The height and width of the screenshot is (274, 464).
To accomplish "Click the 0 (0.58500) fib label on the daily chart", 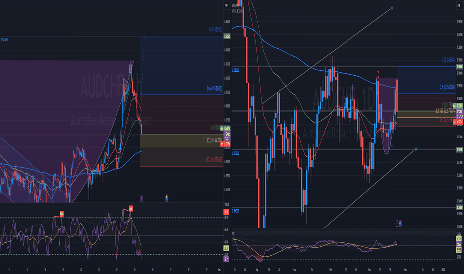I will (448, 60).
